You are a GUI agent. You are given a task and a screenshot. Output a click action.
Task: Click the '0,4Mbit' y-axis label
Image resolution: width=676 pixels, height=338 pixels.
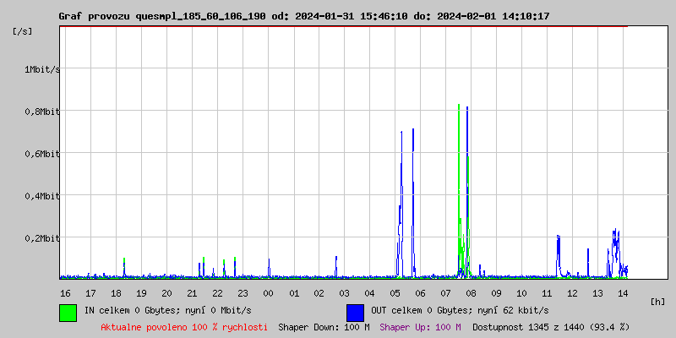tap(41, 196)
